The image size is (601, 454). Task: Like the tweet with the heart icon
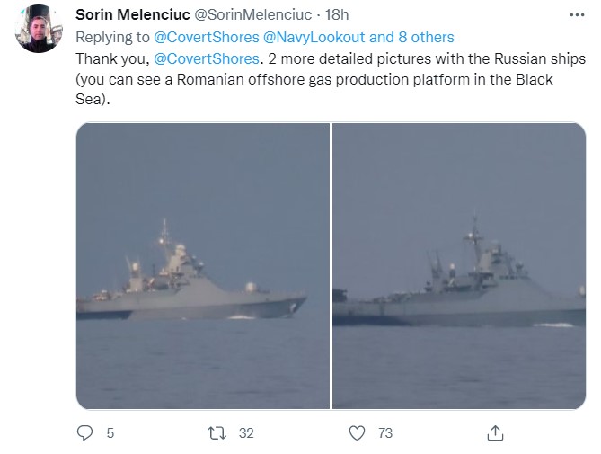click(358, 432)
